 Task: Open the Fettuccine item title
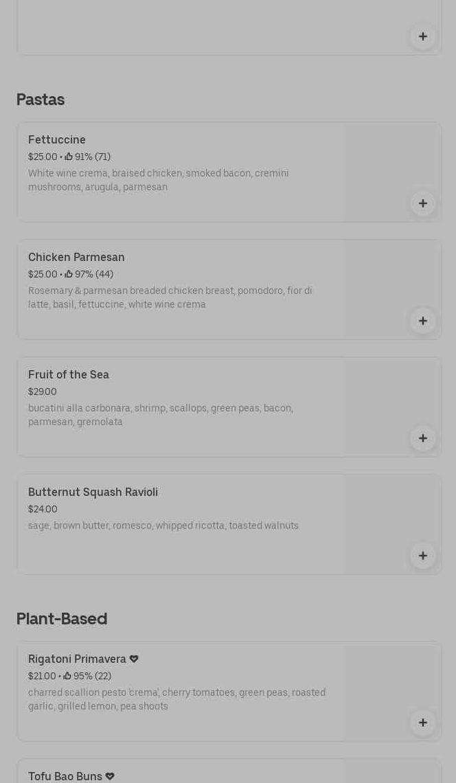[57, 140]
